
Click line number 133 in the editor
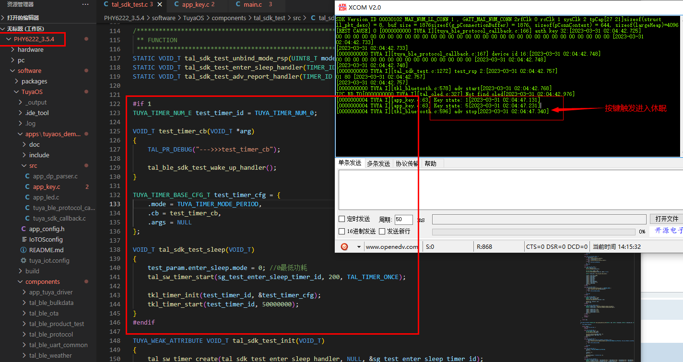pyautogui.click(x=115, y=204)
